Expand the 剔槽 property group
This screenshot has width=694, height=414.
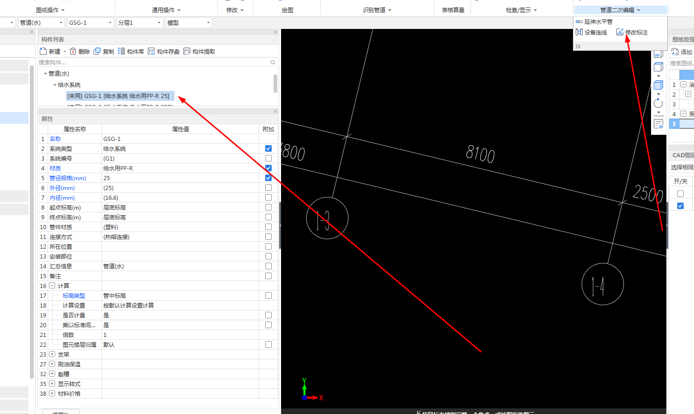tap(52, 374)
